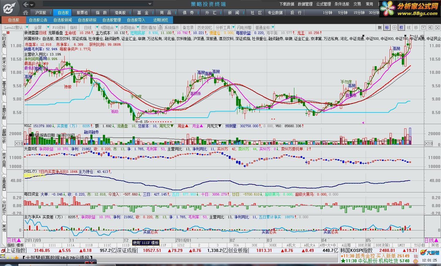Open 主题诊断 side tab
The height and width of the screenshot is (266, 441).
tap(4, 112)
